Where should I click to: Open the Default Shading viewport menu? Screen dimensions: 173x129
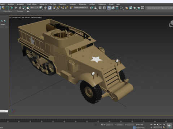(x=36, y=18)
